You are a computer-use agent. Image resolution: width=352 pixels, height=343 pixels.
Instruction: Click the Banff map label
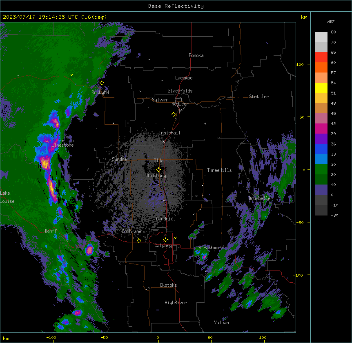pyautogui.click(x=51, y=231)
